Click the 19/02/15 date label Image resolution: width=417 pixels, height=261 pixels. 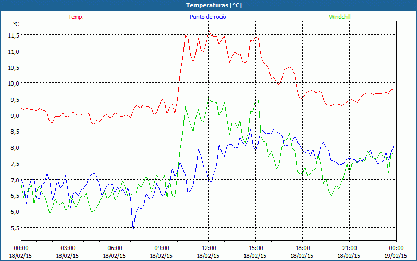click(396, 256)
